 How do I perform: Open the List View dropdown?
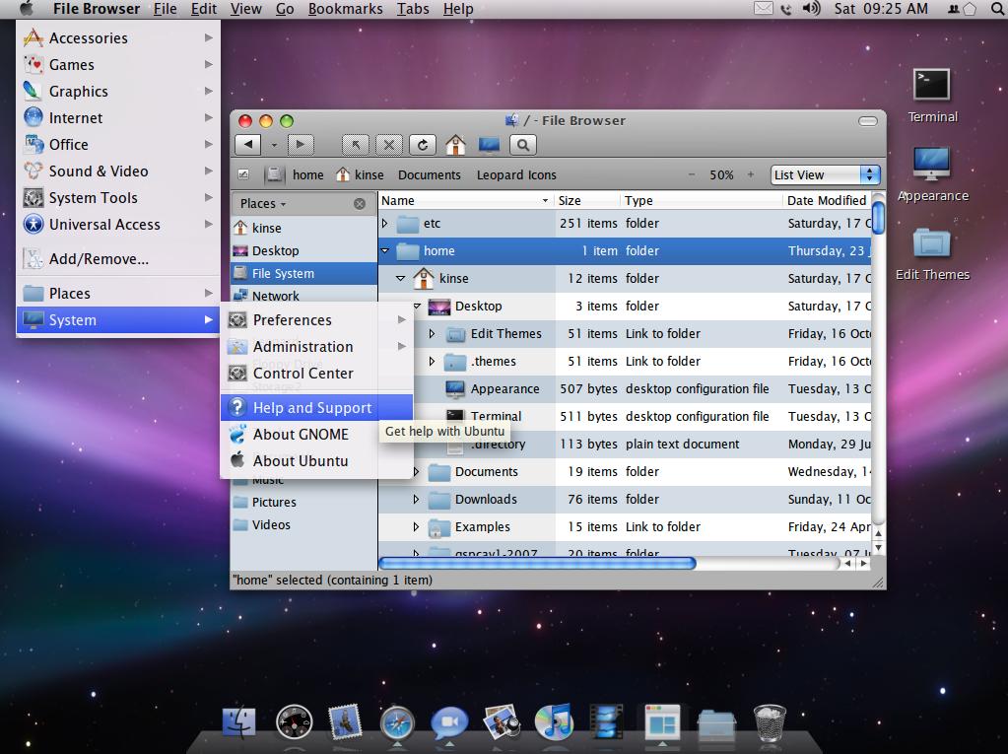(x=826, y=174)
